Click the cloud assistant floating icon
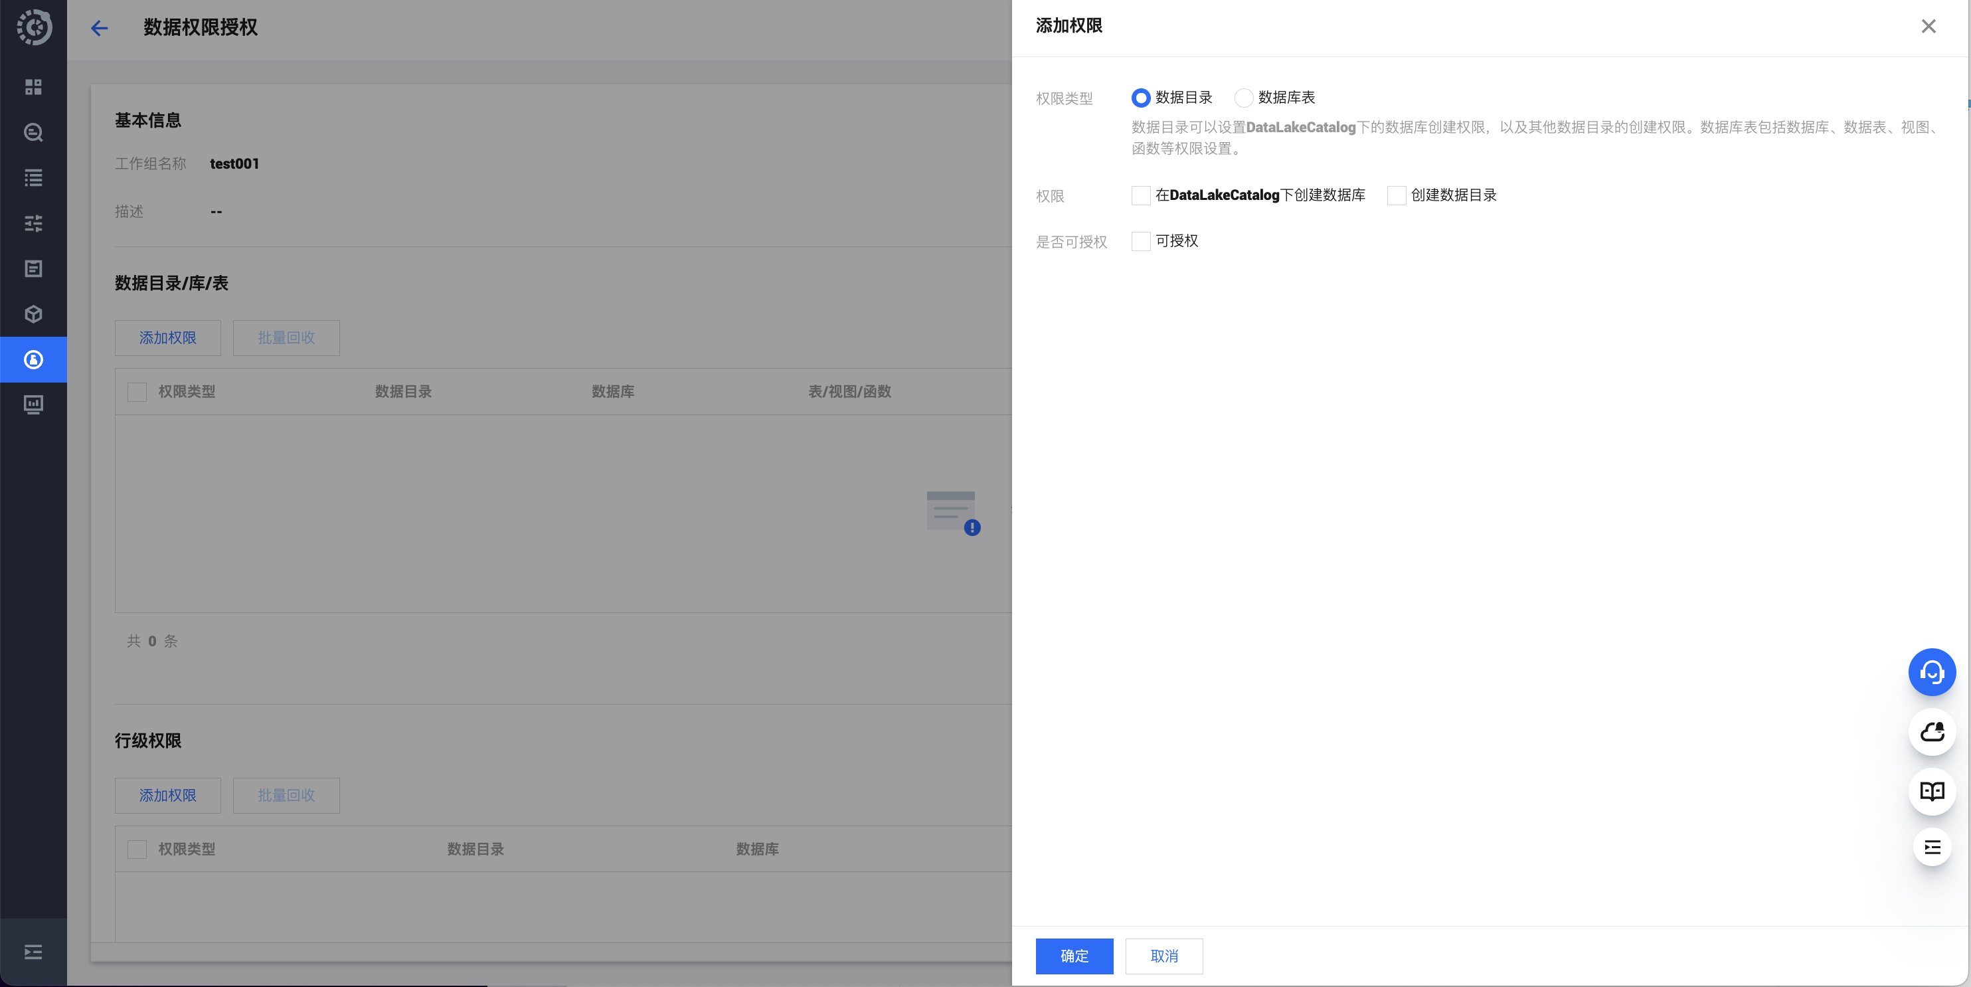The height and width of the screenshot is (987, 1971). [x=1931, y=732]
